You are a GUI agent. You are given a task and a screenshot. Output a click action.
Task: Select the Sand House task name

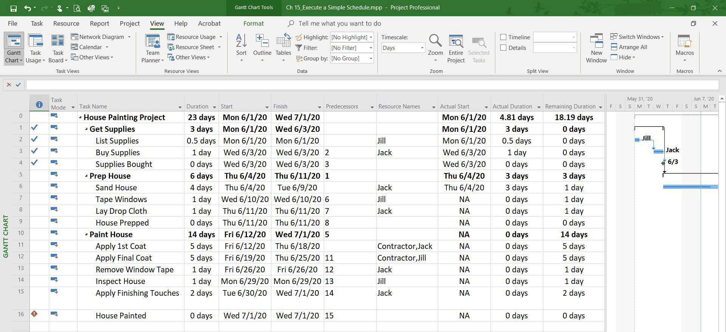116,188
